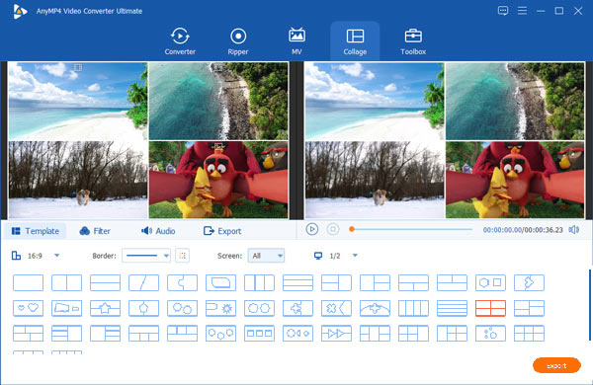Screen dimensions: 593x385
Task: Open the Screen All dropdown
Action: point(266,256)
